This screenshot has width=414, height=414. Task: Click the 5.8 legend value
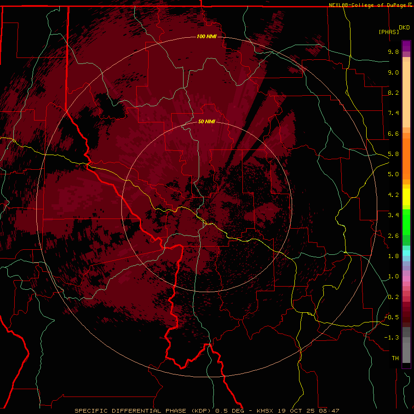[x=393, y=154]
